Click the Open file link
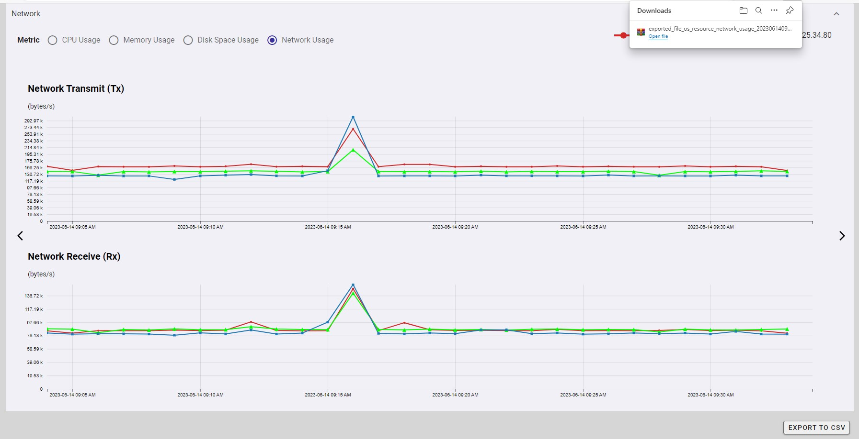 (x=658, y=36)
